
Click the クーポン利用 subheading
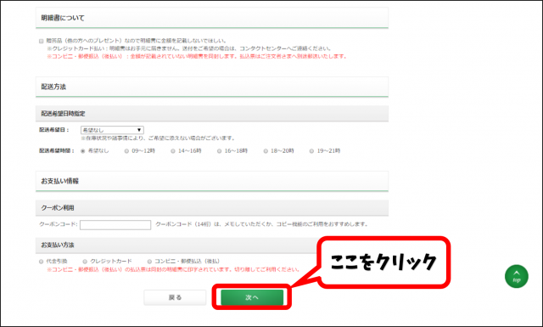coord(58,208)
